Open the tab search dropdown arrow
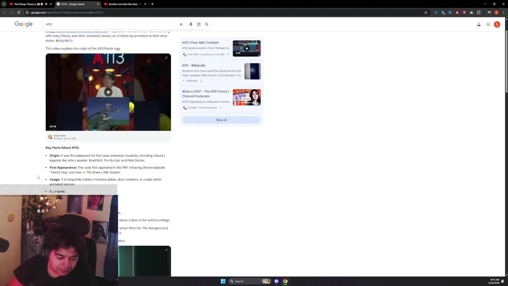The image size is (508, 286). [4, 4]
